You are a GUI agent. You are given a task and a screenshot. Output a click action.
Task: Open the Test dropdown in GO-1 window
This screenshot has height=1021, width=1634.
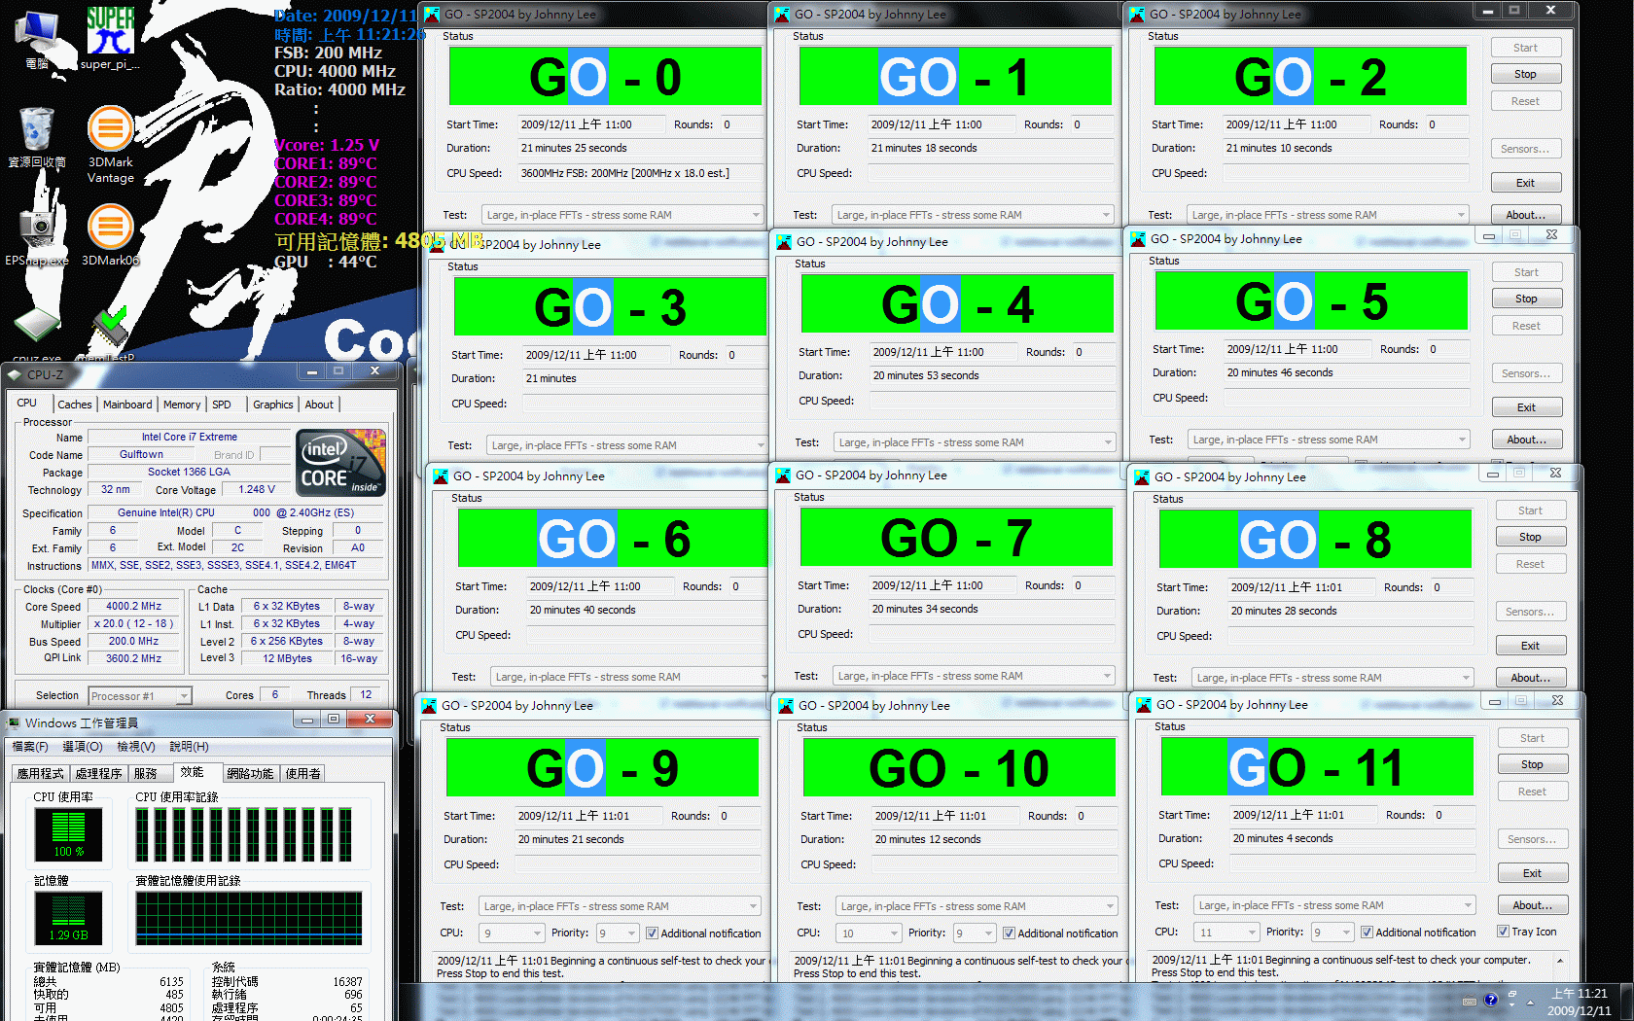[973, 215]
